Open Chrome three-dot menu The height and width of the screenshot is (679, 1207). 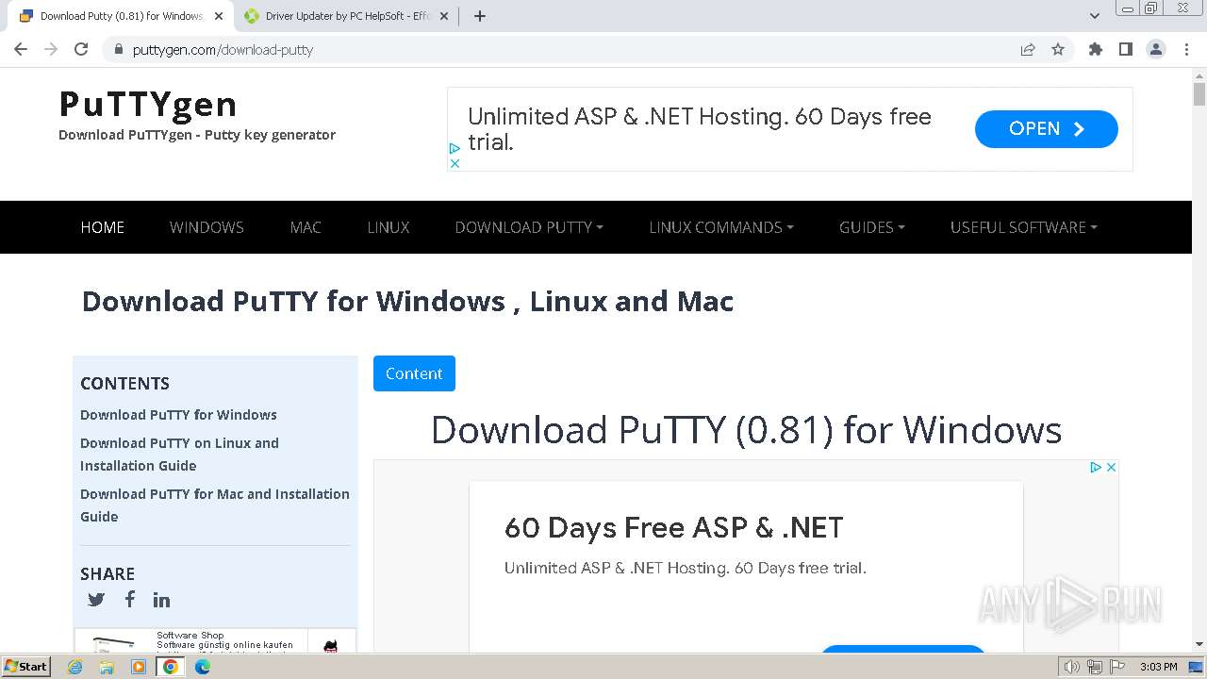click(1186, 49)
